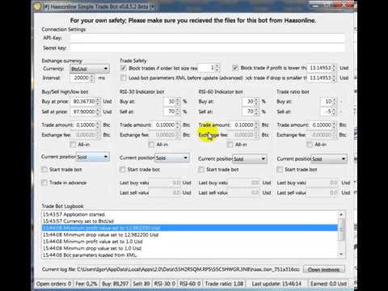Click the Haasonline app icon in title bar
The image size is (388, 291).
pyautogui.click(x=38, y=6)
